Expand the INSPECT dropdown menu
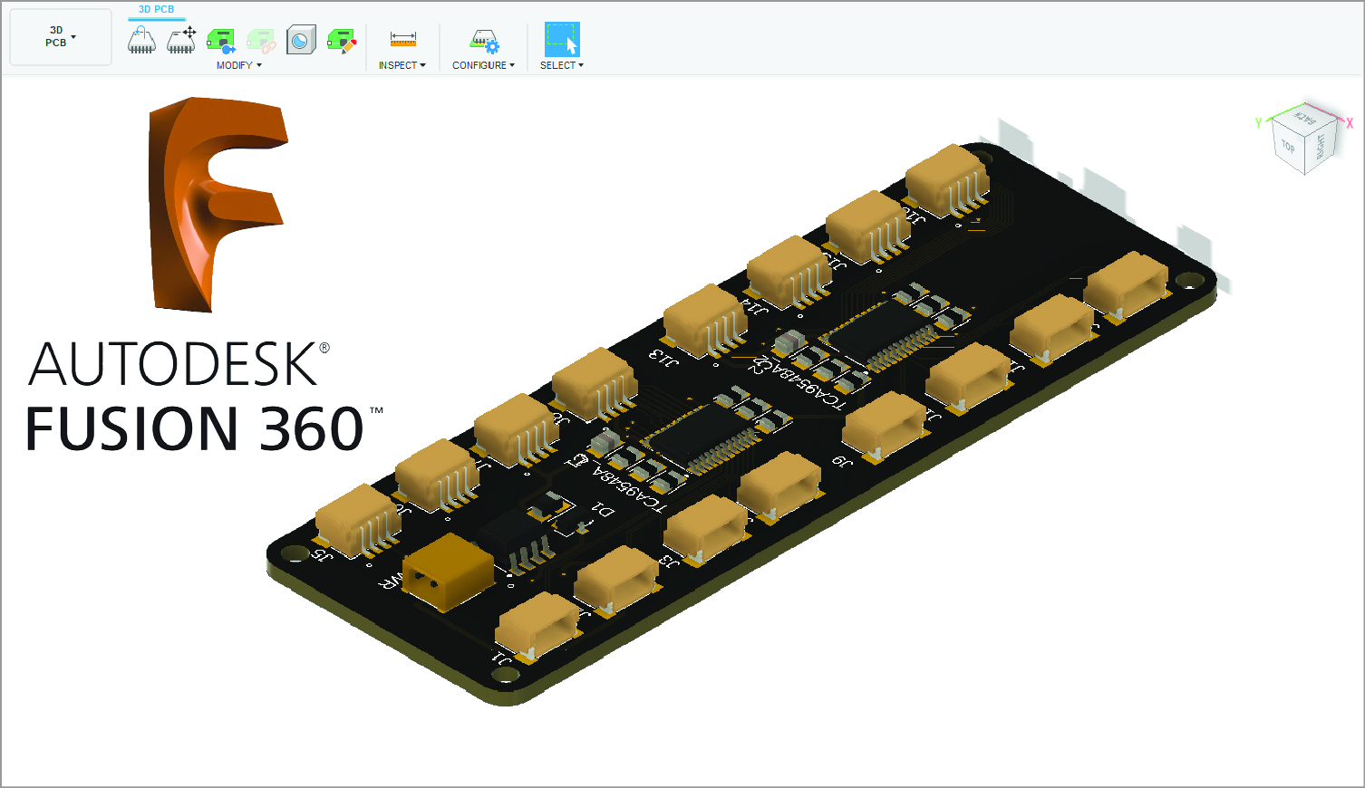 (x=402, y=65)
